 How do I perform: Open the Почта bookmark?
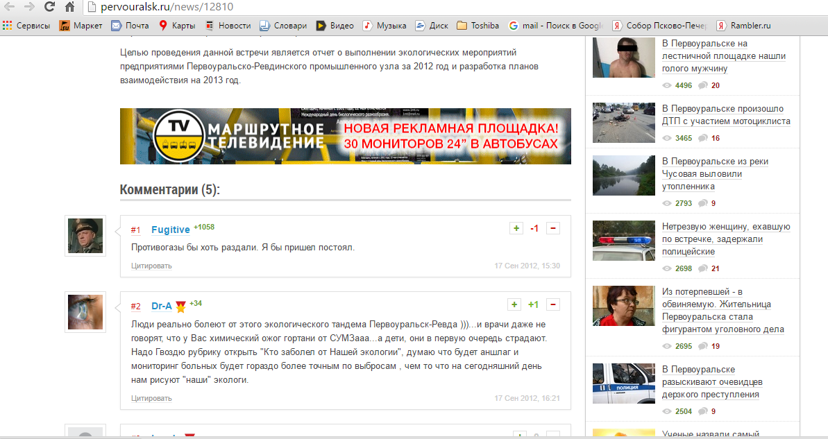130,26
